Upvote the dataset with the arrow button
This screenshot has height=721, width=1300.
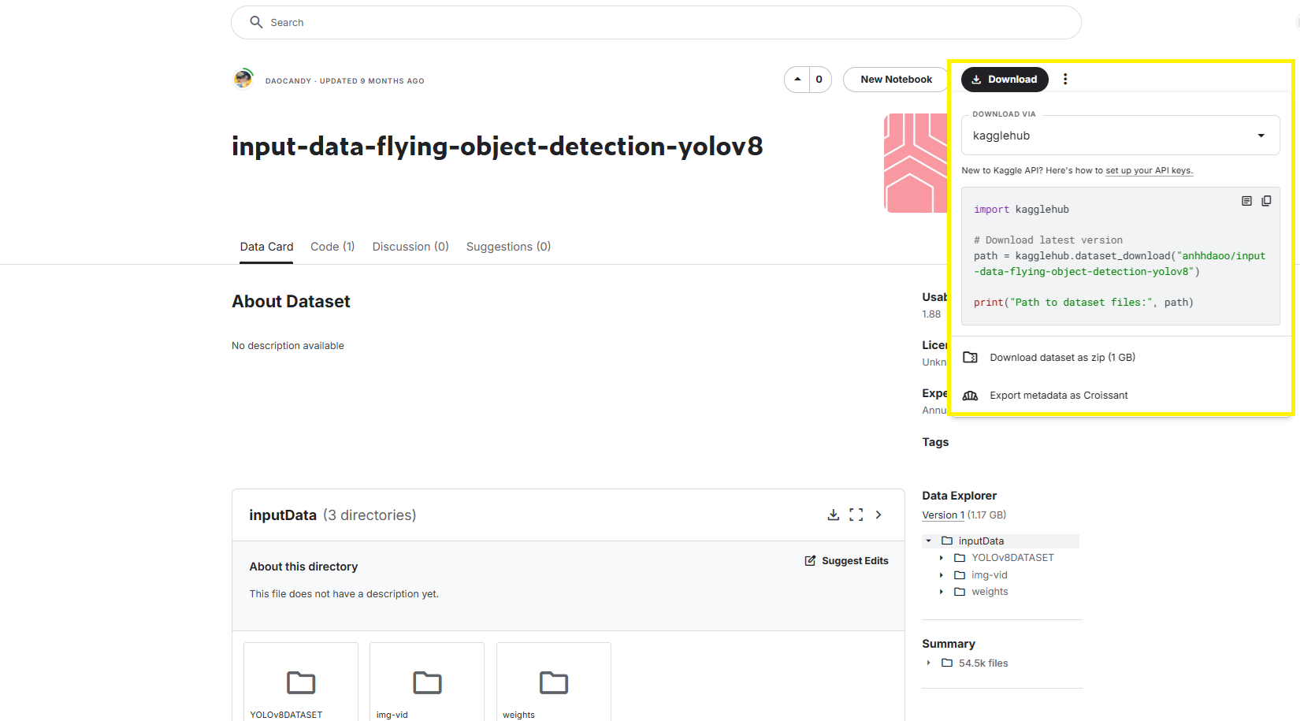click(x=797, y=80)
